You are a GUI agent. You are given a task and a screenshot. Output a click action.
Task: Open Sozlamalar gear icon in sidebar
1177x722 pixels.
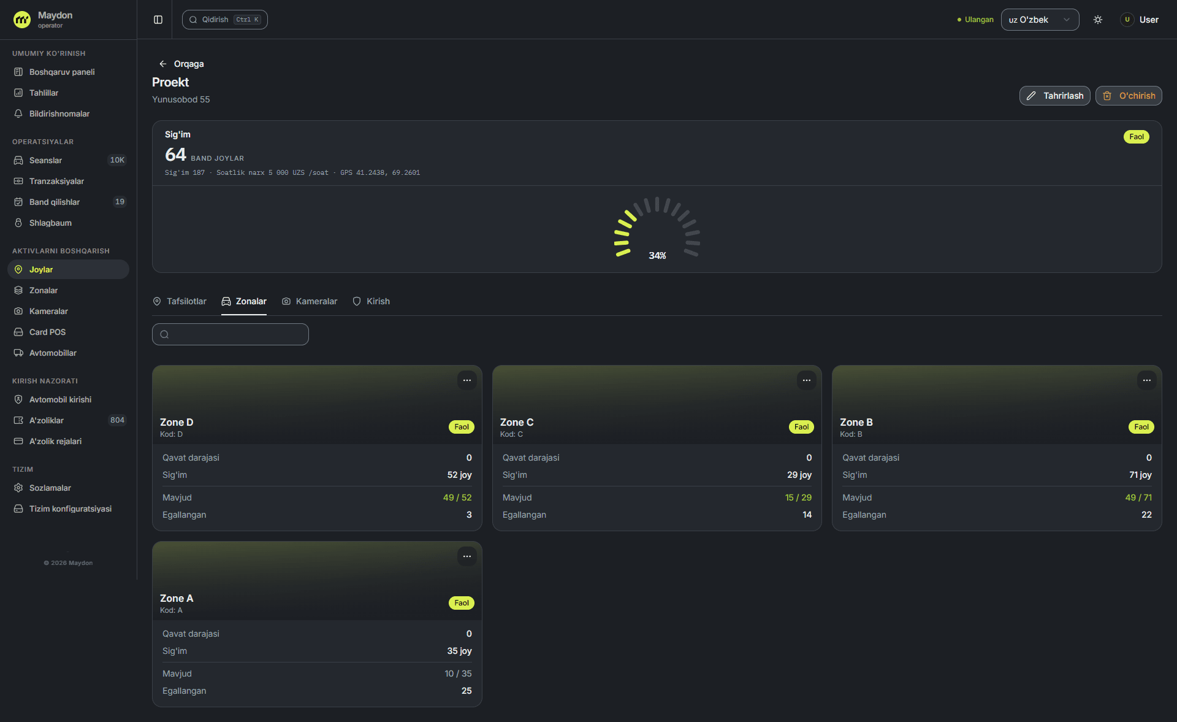18,488
